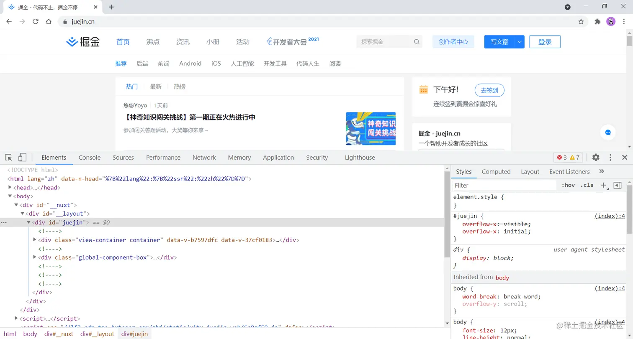Add a new style rule with plus icon
633x339 pixels.
[x=603, y=185]
